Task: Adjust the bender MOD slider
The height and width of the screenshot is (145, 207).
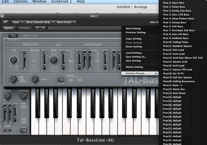Action: 15,114
